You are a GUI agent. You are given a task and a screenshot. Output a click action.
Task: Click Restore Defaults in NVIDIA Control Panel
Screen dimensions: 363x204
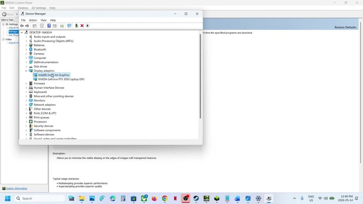[345, 27]
